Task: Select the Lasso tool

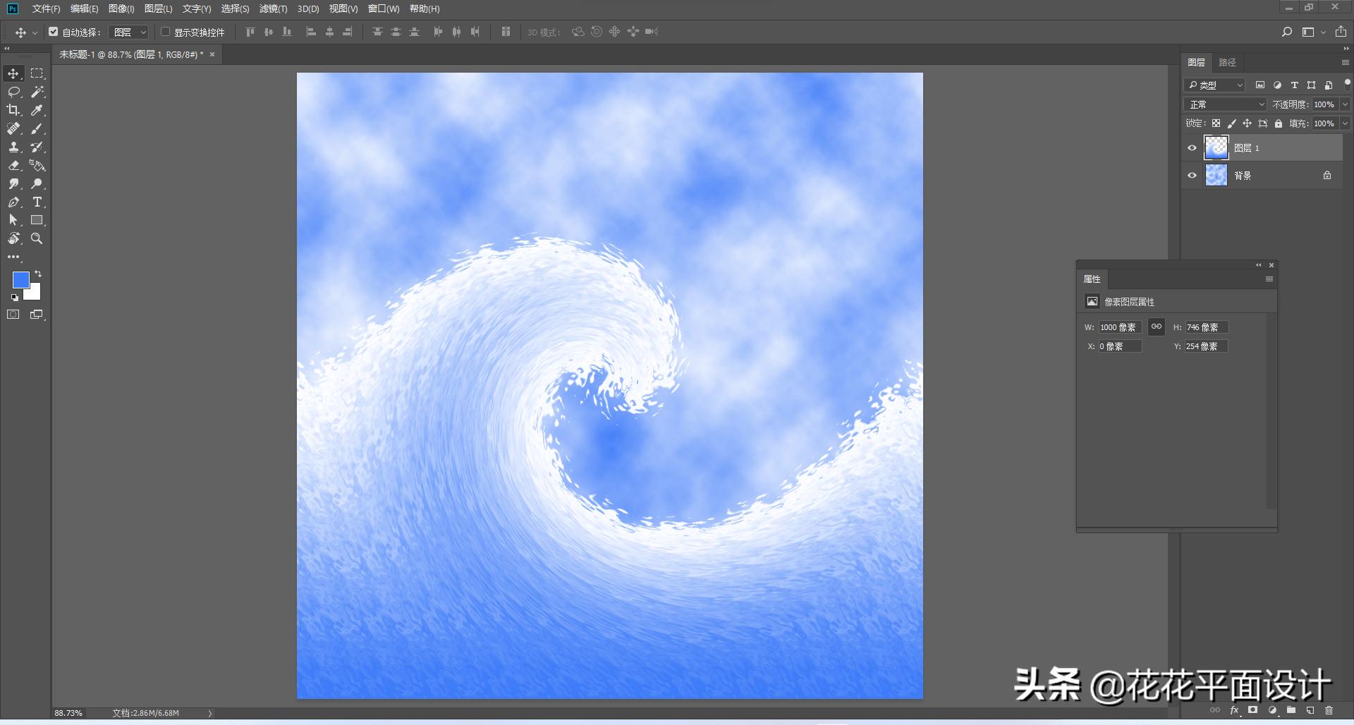Action: 13,92
